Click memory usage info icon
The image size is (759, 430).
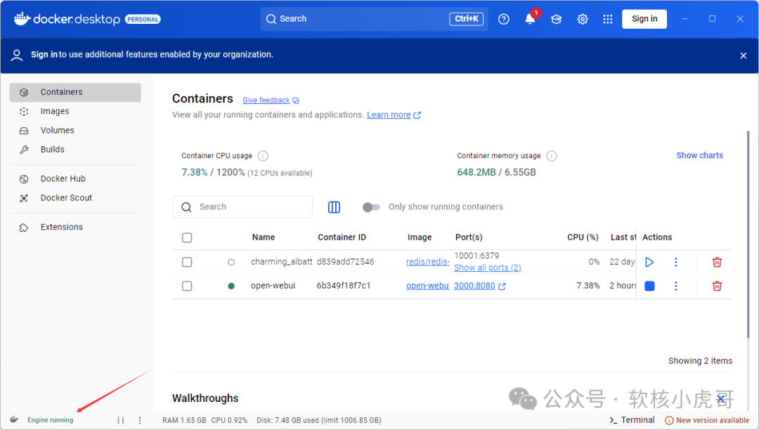(552, 156)
